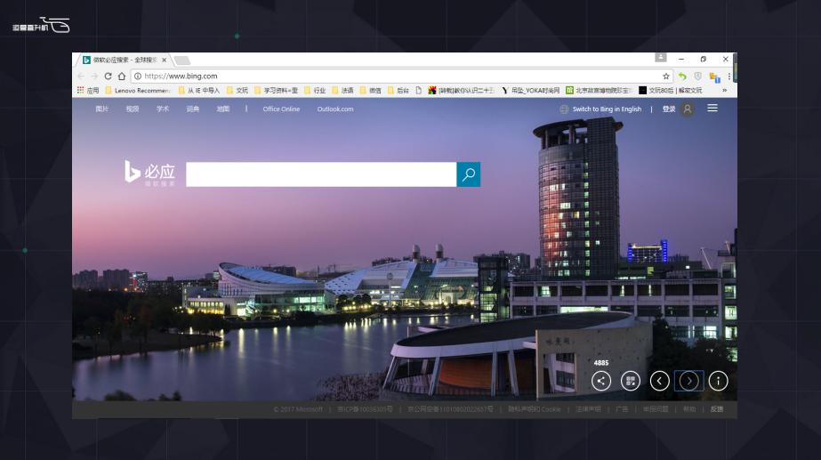Open the 微信 bookmark folder
Screen dimensions: 821x460
(370, 90)
